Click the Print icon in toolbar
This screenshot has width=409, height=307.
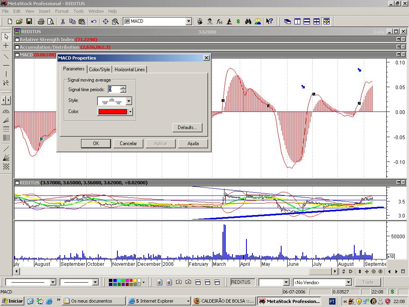pyautogui.click(x=42, y=22)
